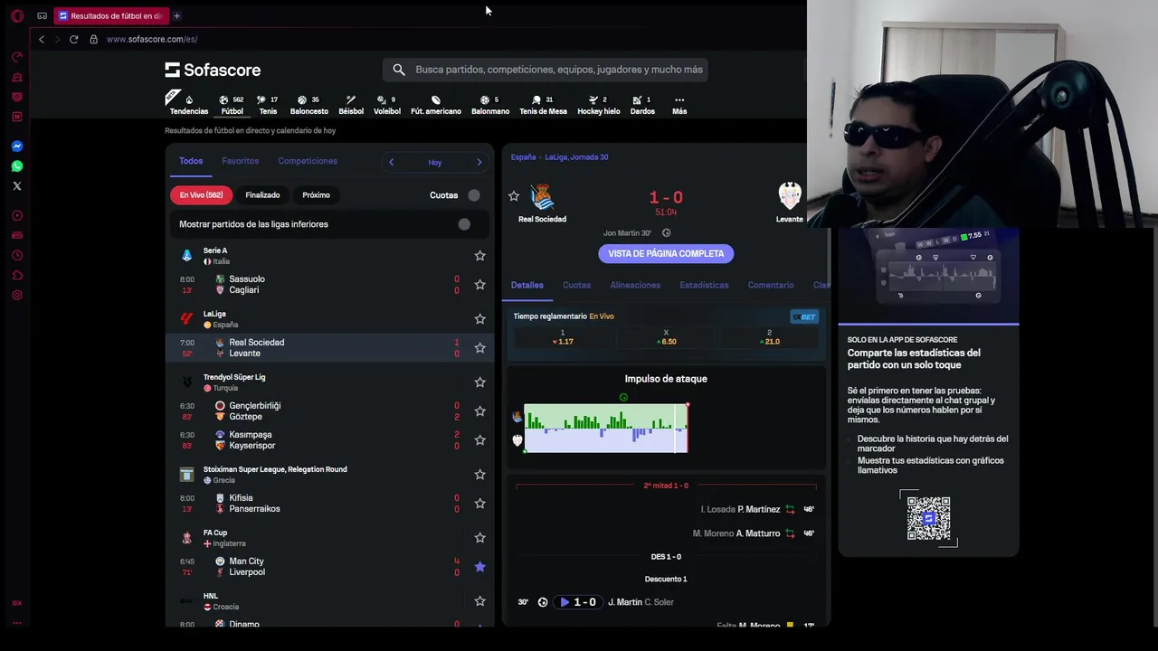Select the Balonmano sport category

(x=490, y=105)
